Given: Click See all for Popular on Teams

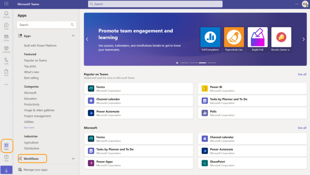Looking at the screenshot, I should (302, 74).
